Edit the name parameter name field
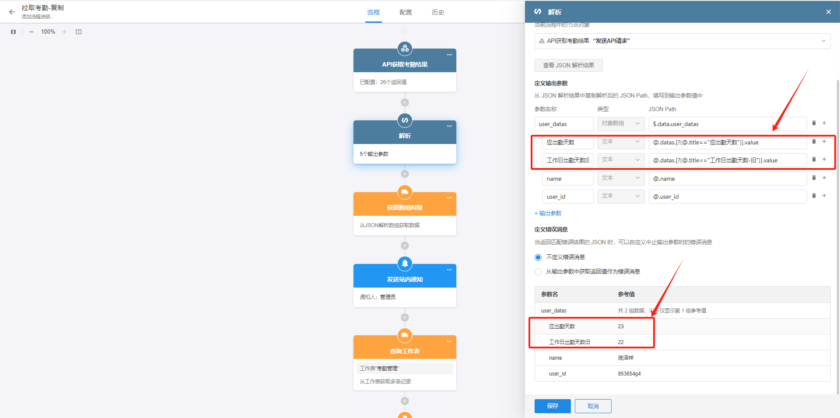This screenshot has width=840, height=418. [x=568, y=179]
